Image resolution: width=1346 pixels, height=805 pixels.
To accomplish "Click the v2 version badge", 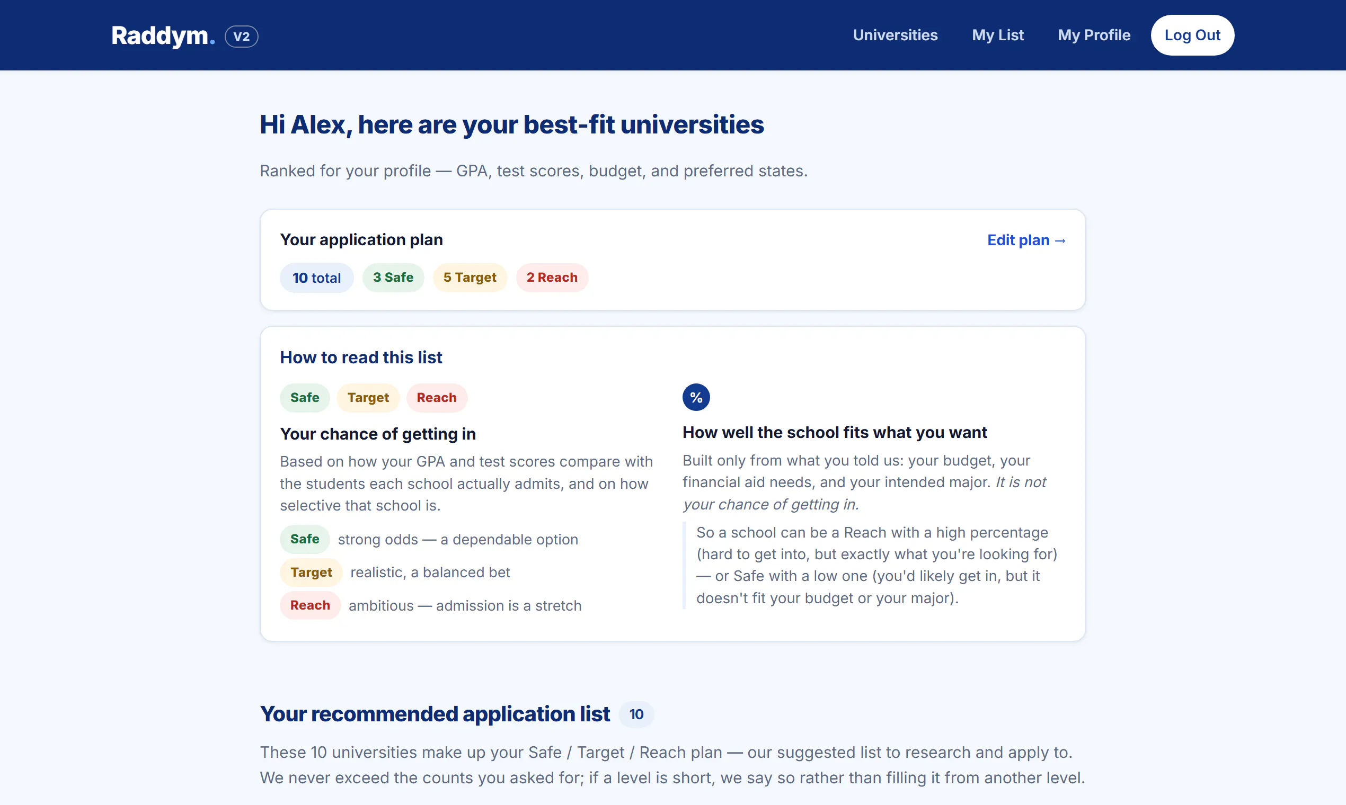I will [x=242, y=37].
